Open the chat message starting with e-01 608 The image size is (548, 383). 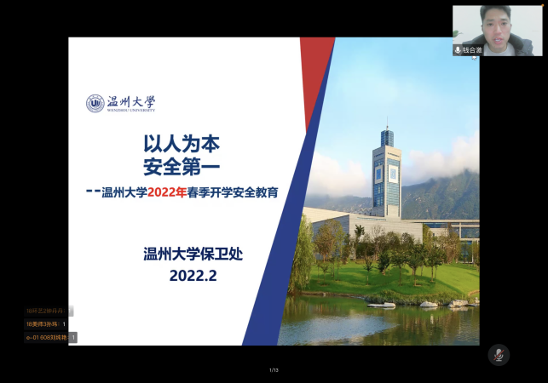[45, 337]
